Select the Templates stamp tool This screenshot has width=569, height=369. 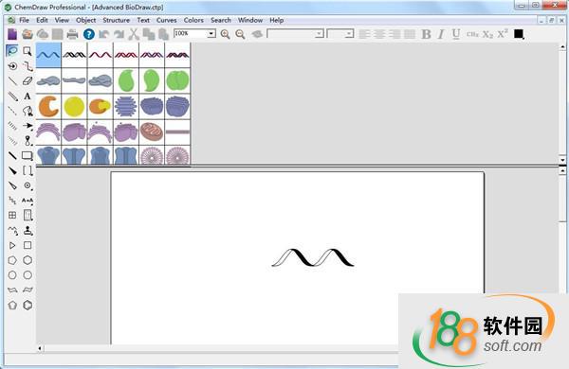[x=28, y=230]
